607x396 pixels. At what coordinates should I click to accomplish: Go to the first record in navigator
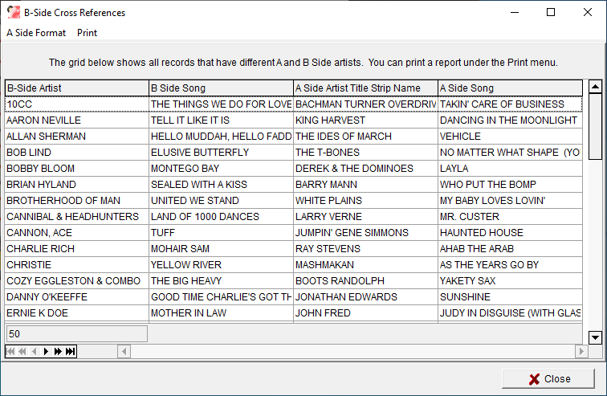[10, 352]
